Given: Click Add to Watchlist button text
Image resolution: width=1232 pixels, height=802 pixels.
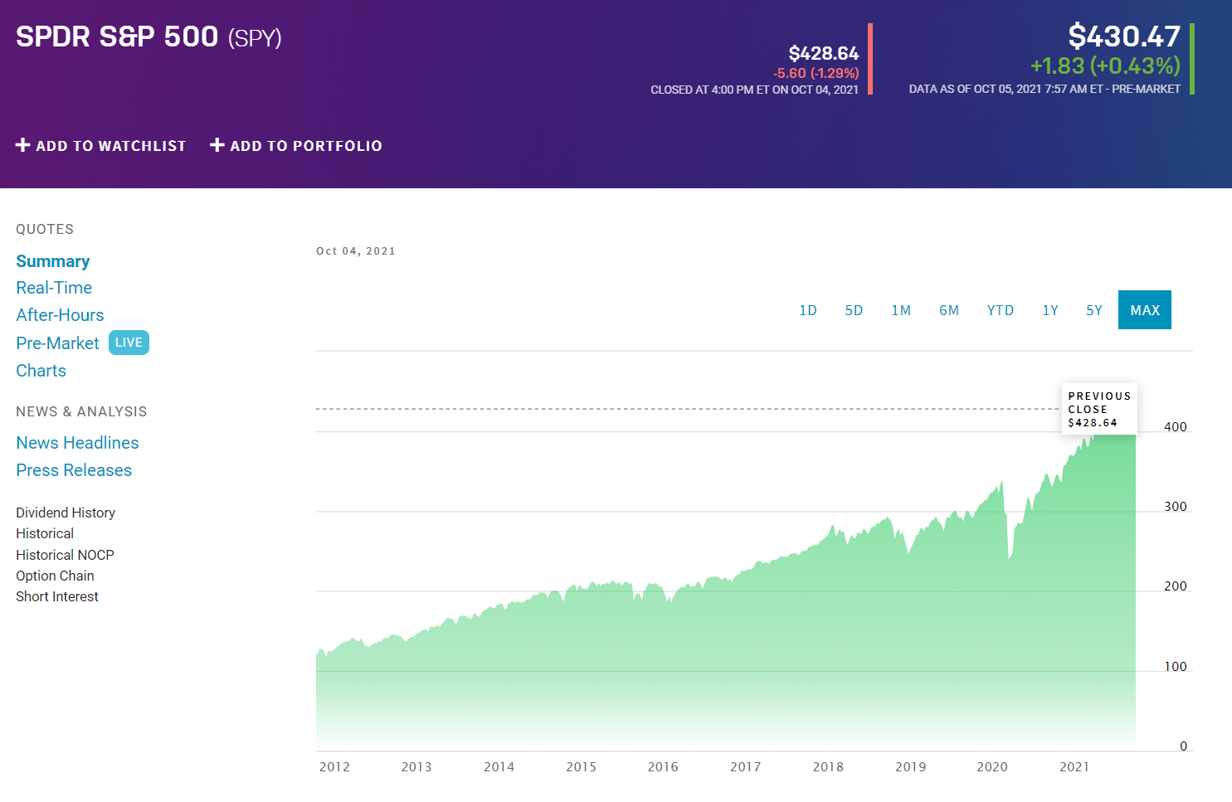Looking at the screenshot, I should click(111, 146).
